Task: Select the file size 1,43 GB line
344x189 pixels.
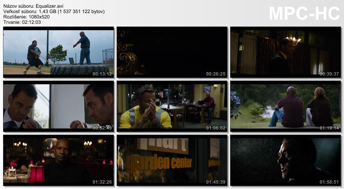Action: point(54,11)
